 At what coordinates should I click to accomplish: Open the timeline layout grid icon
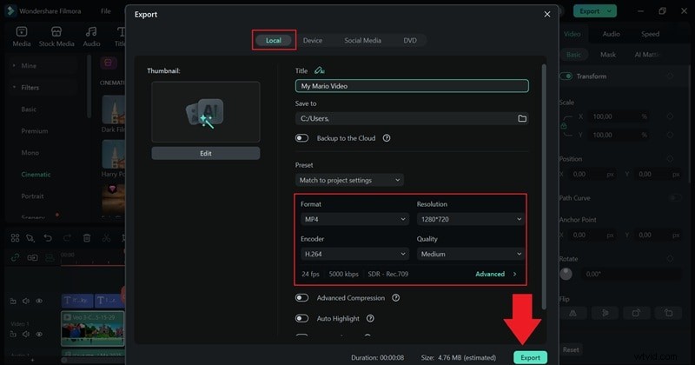(x=15, y=238)
